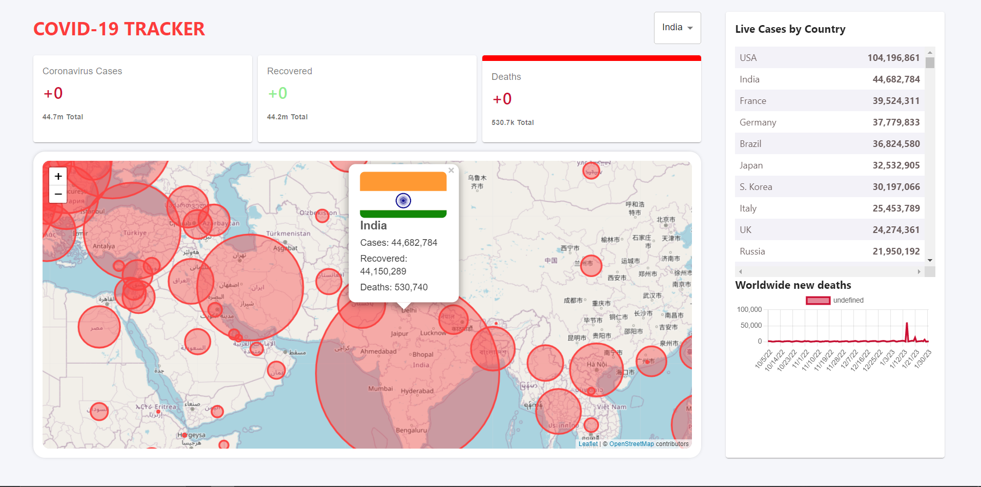981x487 pixels.
Task: Open the OpenStreetMap link
Action: [631, 444]
